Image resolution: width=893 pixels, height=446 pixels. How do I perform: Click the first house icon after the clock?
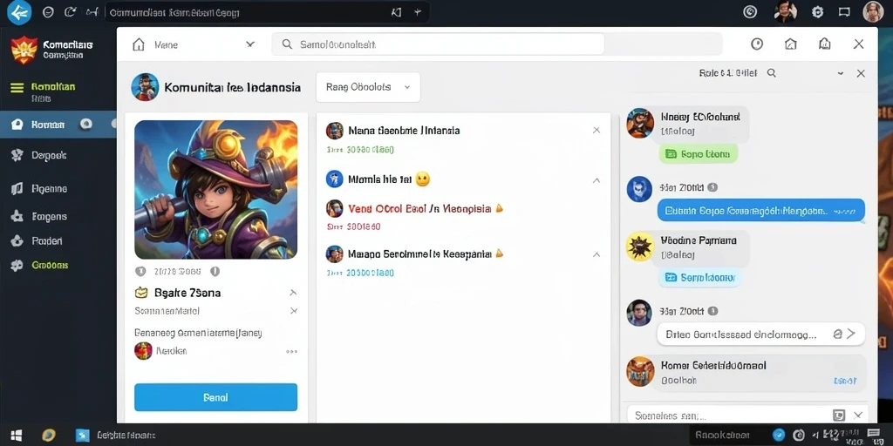click(x=790, y=44)
